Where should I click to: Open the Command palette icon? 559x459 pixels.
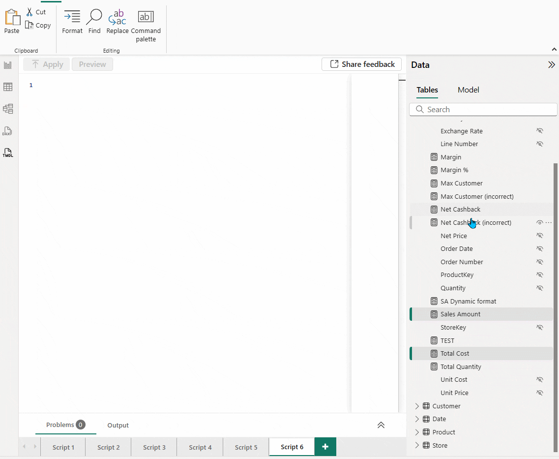(146, 17)
